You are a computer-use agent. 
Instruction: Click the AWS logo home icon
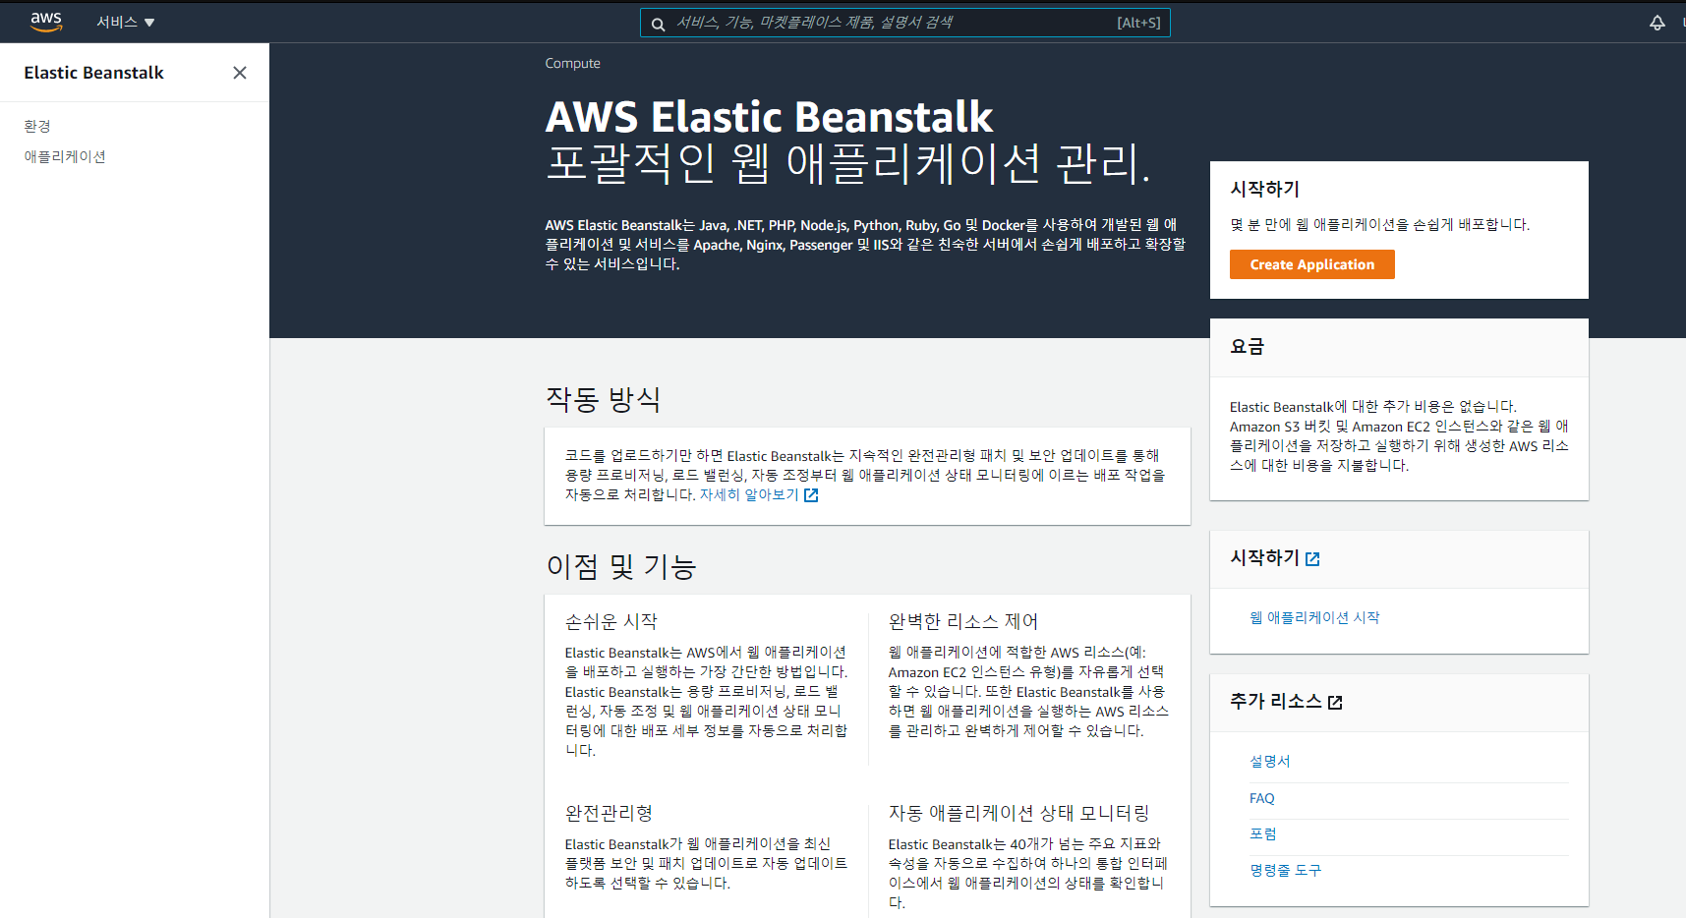pyautogui.click(x=46, y=22)
